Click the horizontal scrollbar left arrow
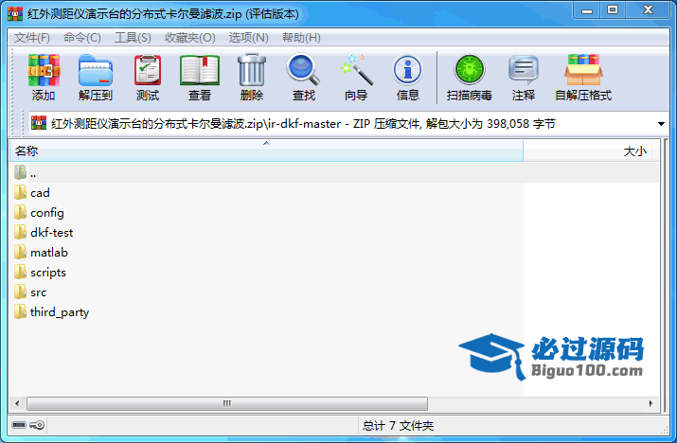The height and width of the screenshot is (443, 677). [x=17, y=403]
